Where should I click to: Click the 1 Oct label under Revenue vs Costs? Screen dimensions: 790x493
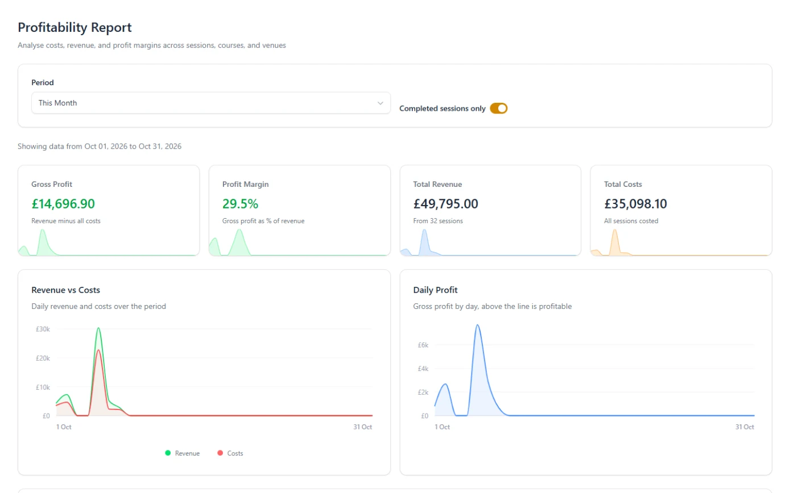pos(64,427)
